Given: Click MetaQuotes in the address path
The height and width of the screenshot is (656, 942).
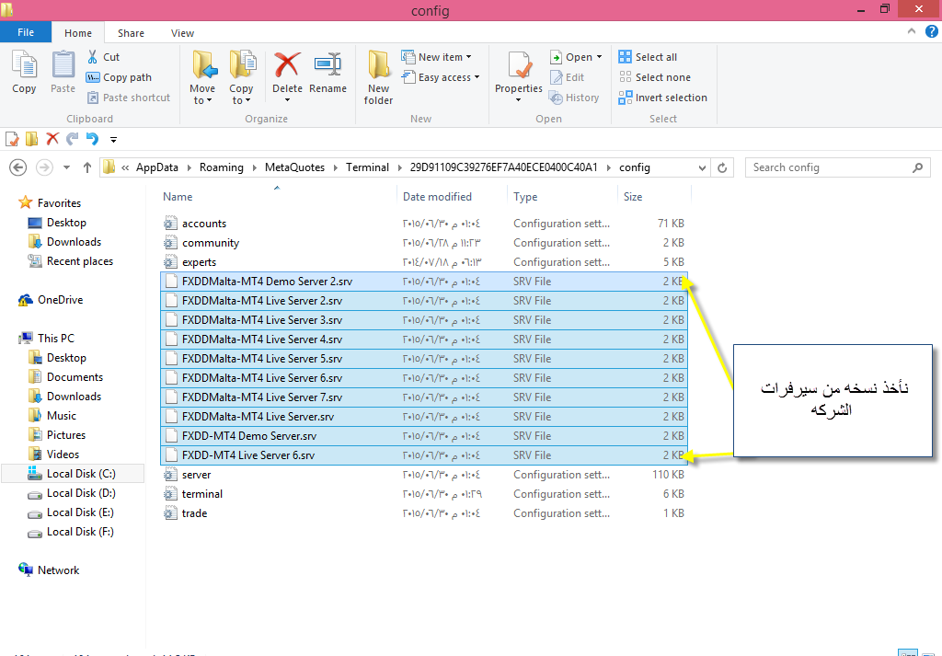Looking at the screenshot, I should (x=294, y=167).
